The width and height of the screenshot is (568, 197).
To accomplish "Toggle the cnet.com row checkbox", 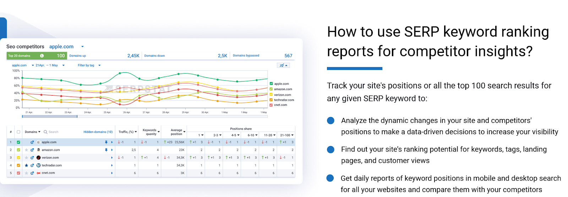I will [18, 173].
